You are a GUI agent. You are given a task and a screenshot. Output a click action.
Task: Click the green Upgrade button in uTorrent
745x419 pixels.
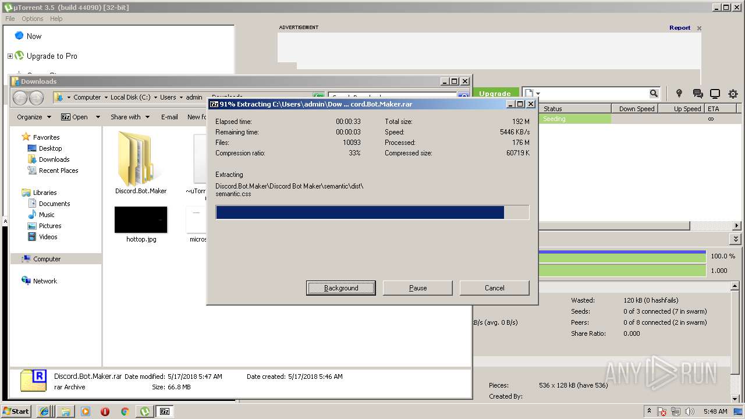(x=495, y=93)
